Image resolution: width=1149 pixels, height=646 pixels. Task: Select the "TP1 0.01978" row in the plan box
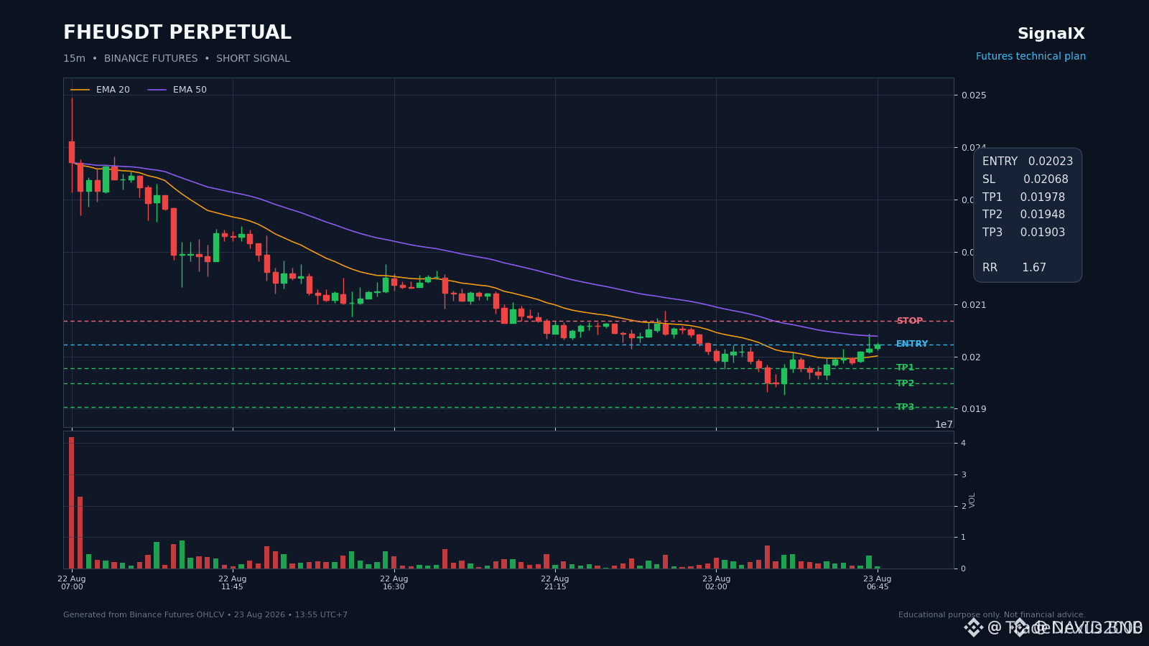point(1024,197)
